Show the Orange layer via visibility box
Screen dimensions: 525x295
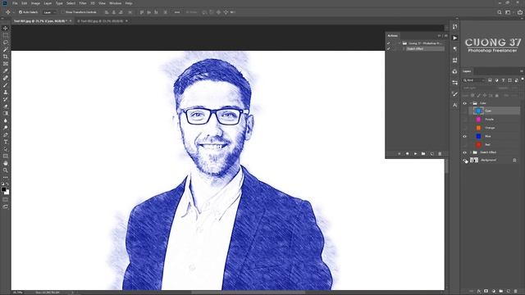[x=465, y=128]
